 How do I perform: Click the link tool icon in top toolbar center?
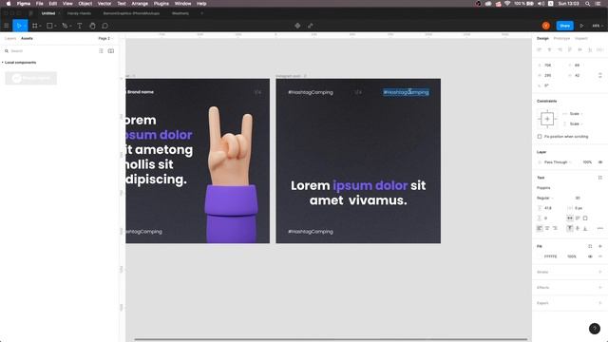[311, 26]
